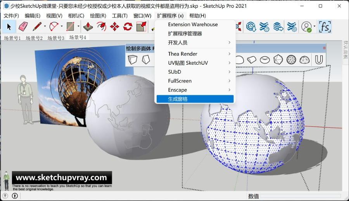
Task: Open the 文件(F) menu
Action: [11, 15]
